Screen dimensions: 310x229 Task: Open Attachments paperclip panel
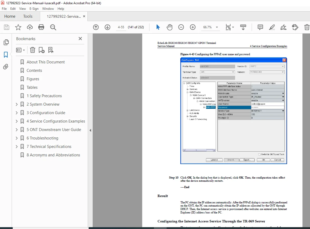[6, 67]
